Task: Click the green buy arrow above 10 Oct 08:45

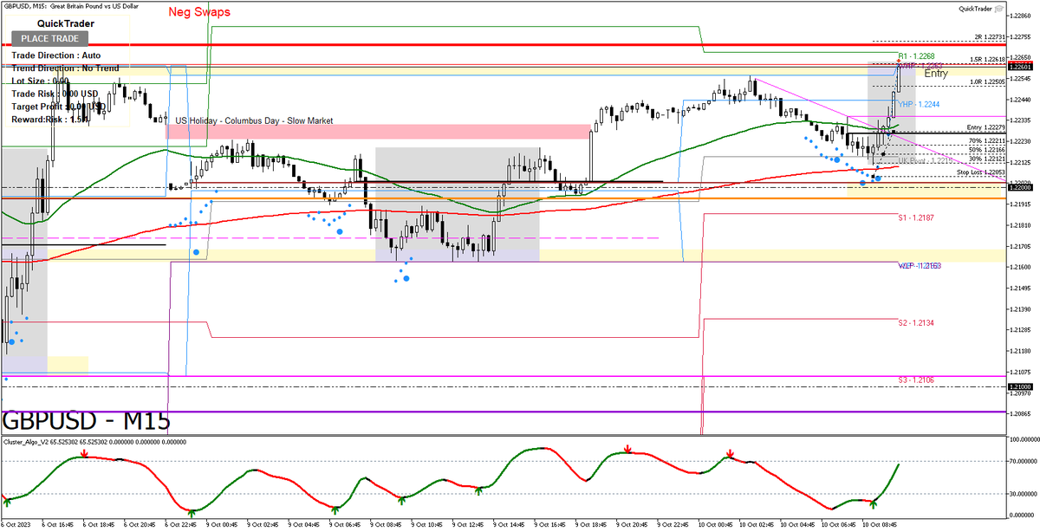Action: click(x=874, y=503)
